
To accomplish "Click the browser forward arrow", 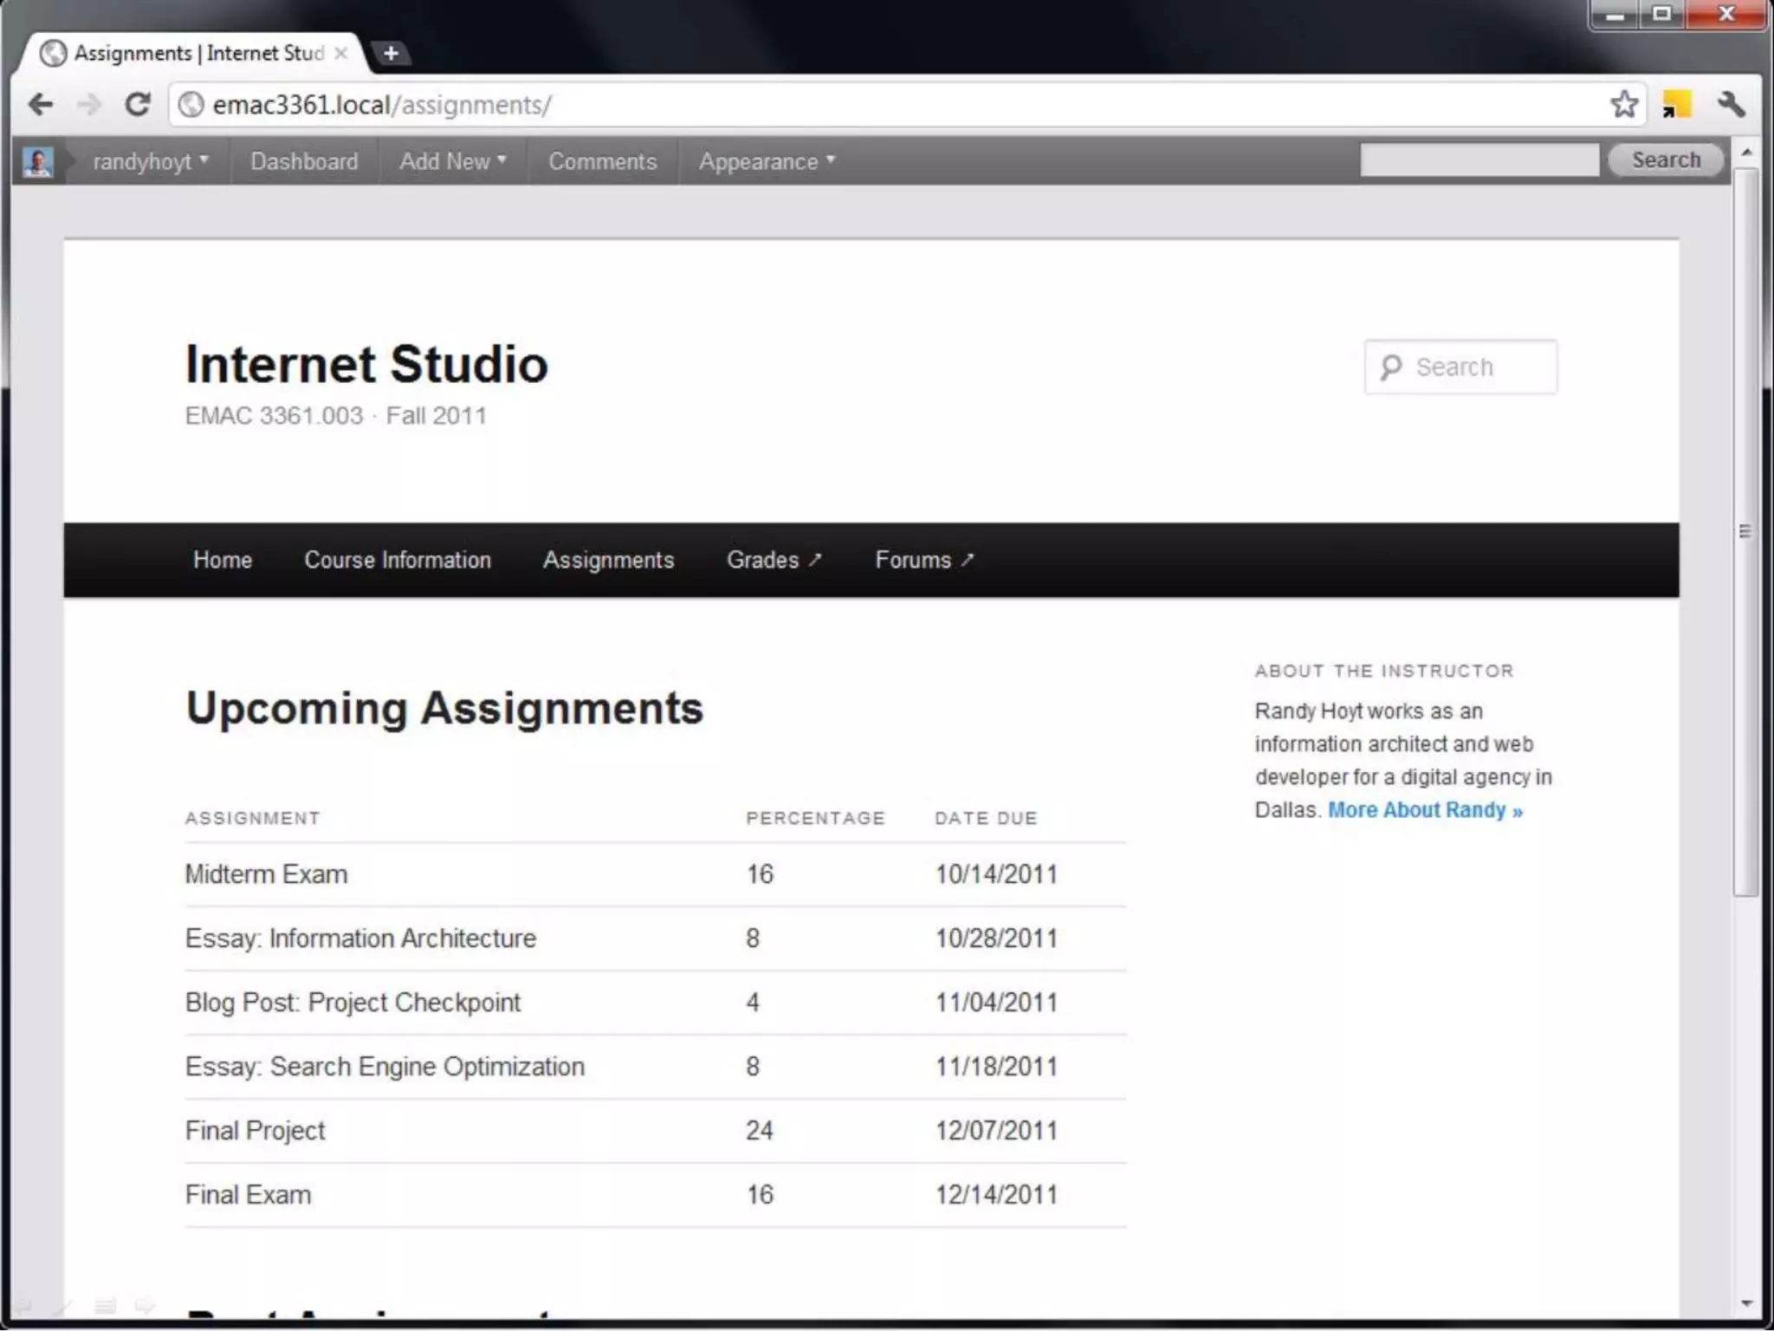I will 88,105.
